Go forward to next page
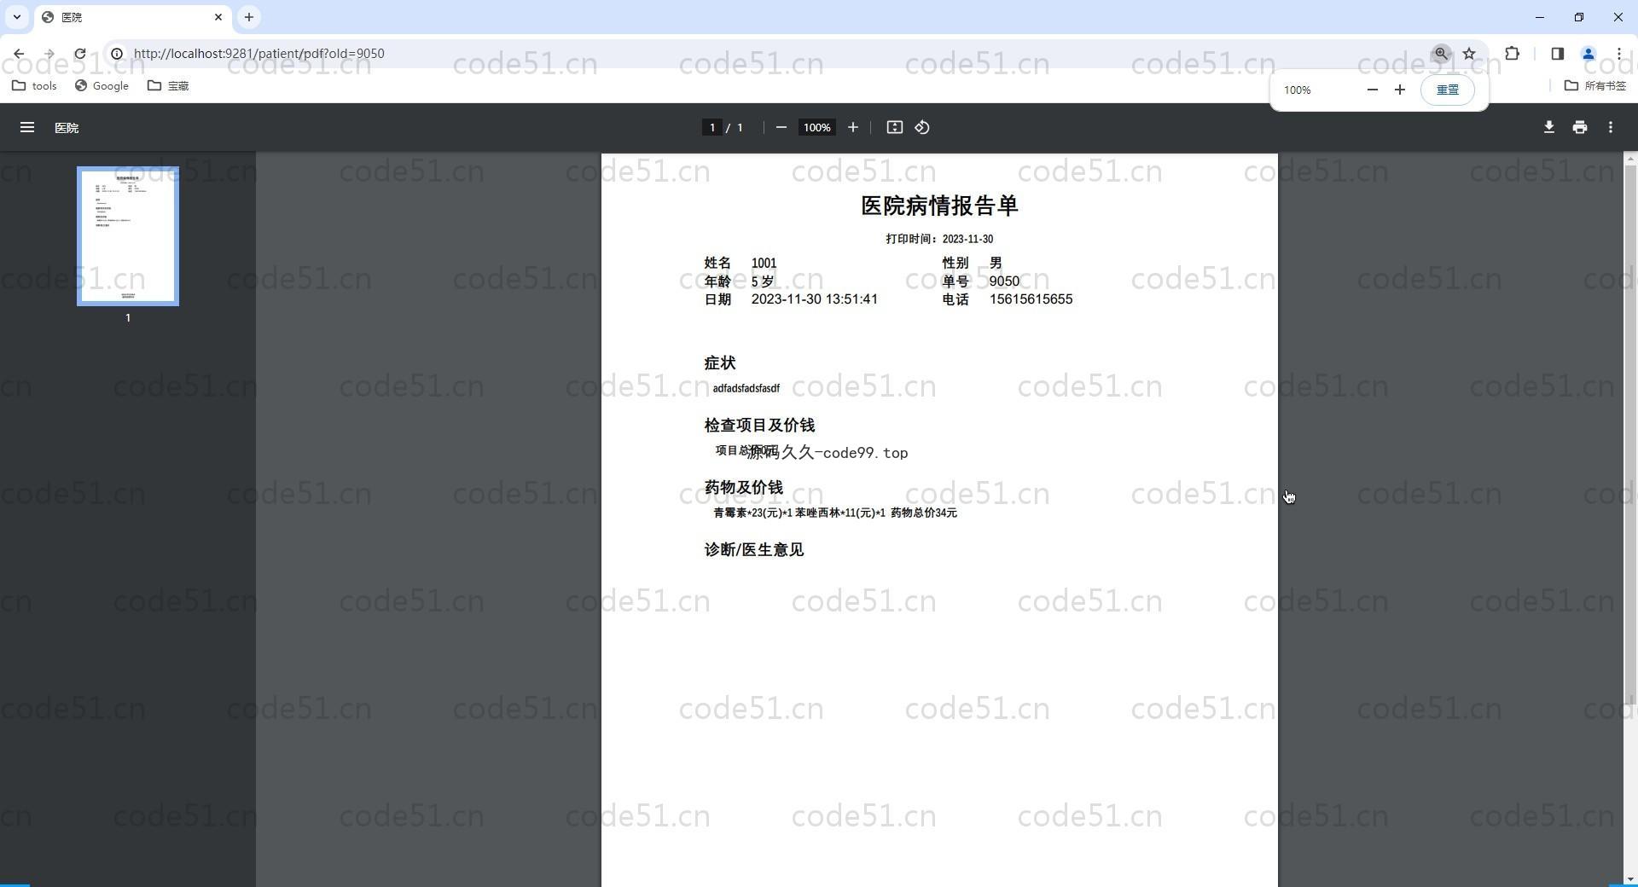 tap(49, 54)
